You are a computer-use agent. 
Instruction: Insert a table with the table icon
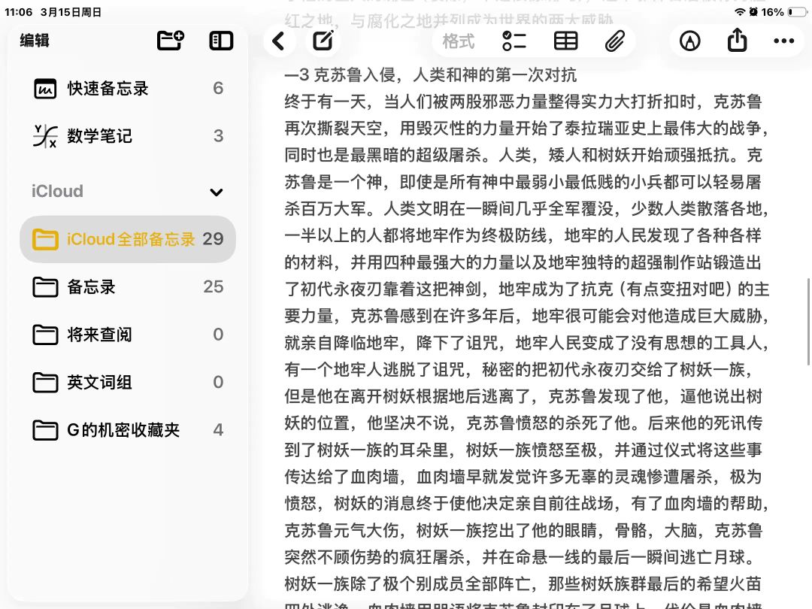point(565,41)
